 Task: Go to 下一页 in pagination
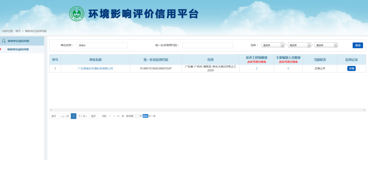click(82, 116)
